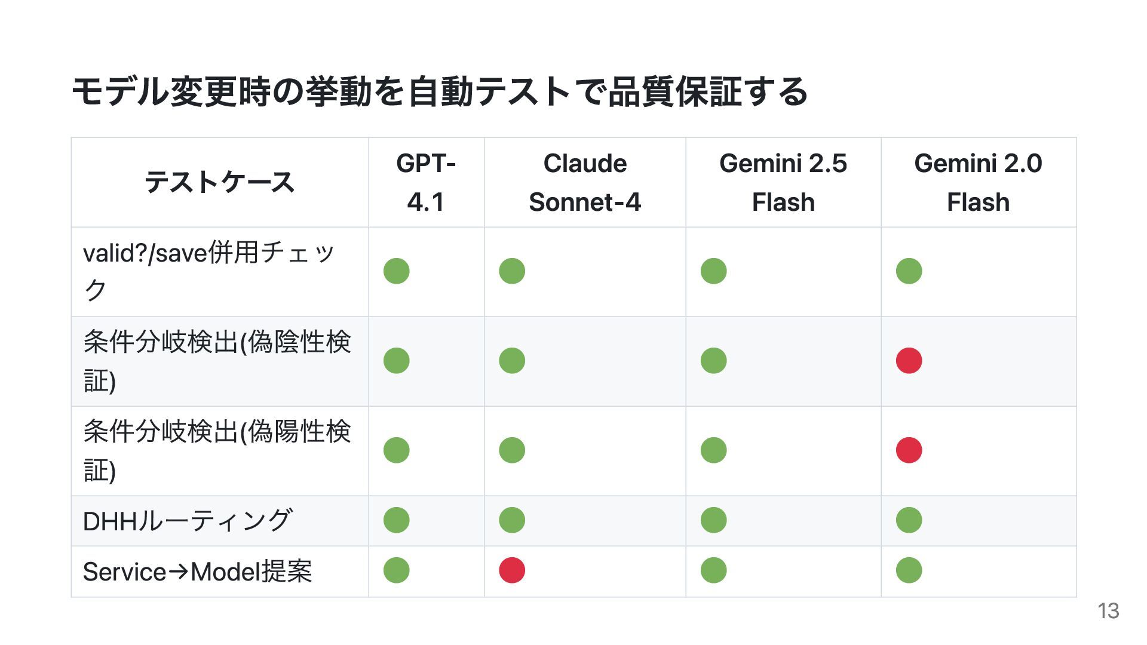Click red dot for Claude Sonnet-4 Service→Model row
The width and height of the screenshot is (1147, 645).
coord(512,570)
